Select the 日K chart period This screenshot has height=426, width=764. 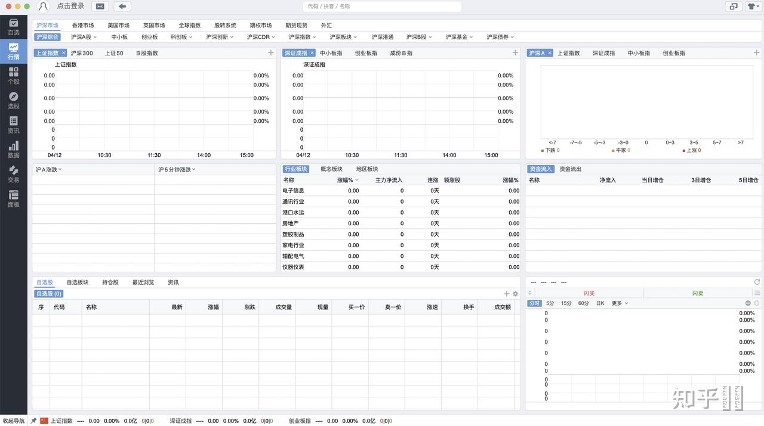(600, 303)
